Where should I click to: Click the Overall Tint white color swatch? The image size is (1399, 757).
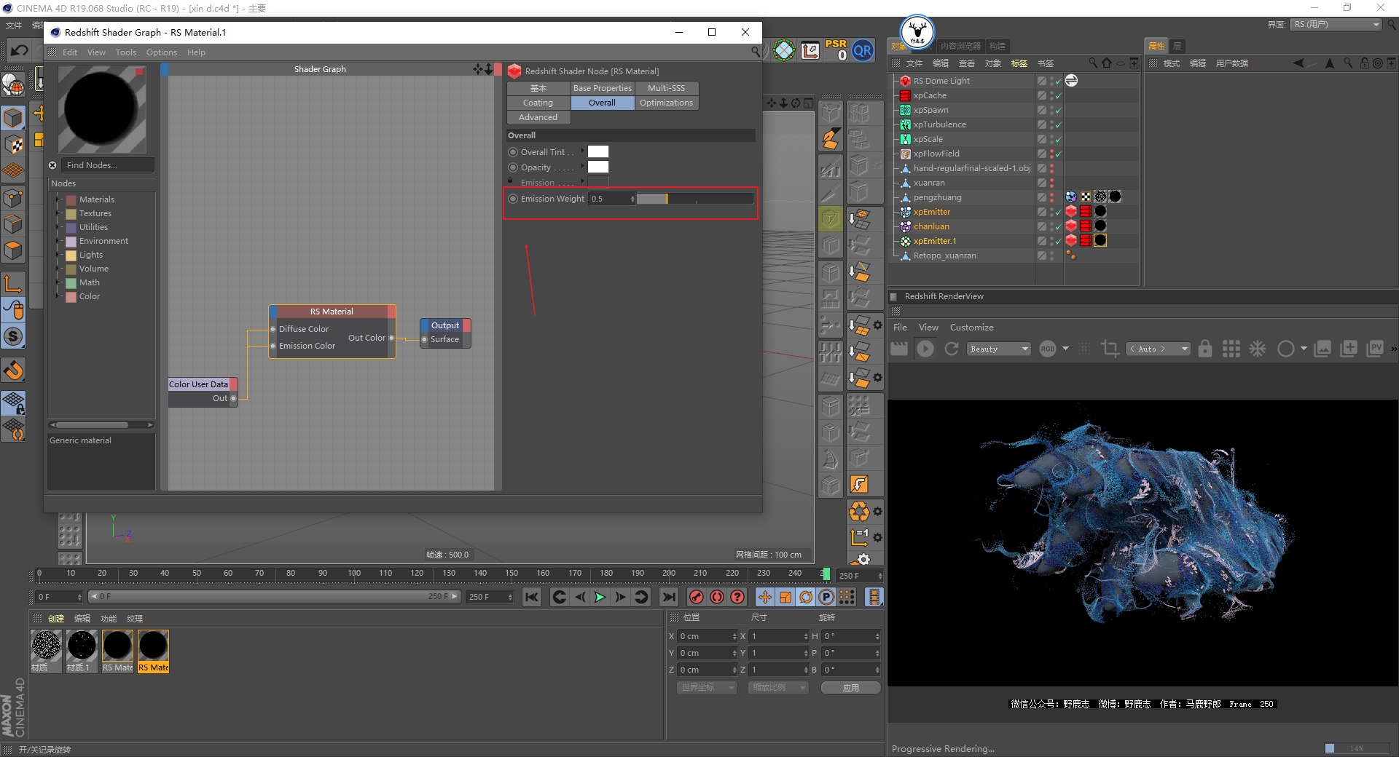(x=598, y=151)
